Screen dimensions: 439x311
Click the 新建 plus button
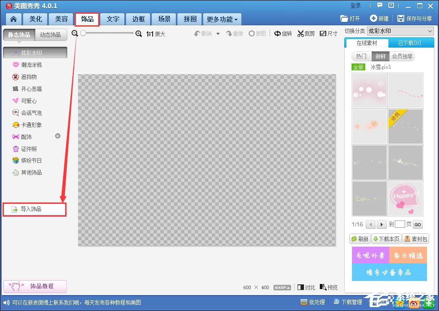point(379,18)
